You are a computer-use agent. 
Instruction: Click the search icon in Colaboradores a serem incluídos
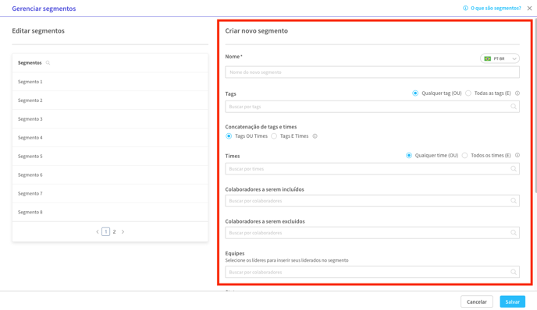pos(514,201)
